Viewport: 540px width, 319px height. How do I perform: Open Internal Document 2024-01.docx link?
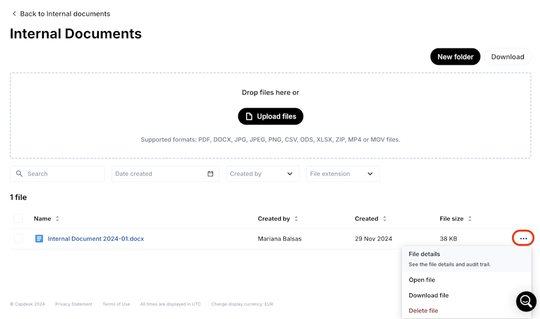pyautogui.click(x=95, y=239)
